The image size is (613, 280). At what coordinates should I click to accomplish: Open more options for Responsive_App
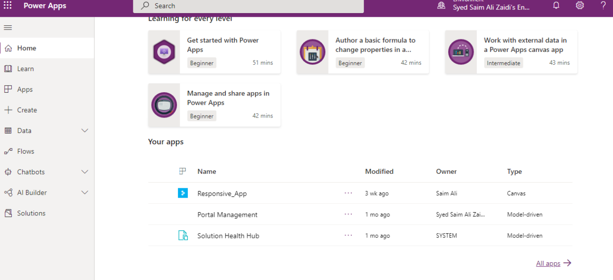348,193
